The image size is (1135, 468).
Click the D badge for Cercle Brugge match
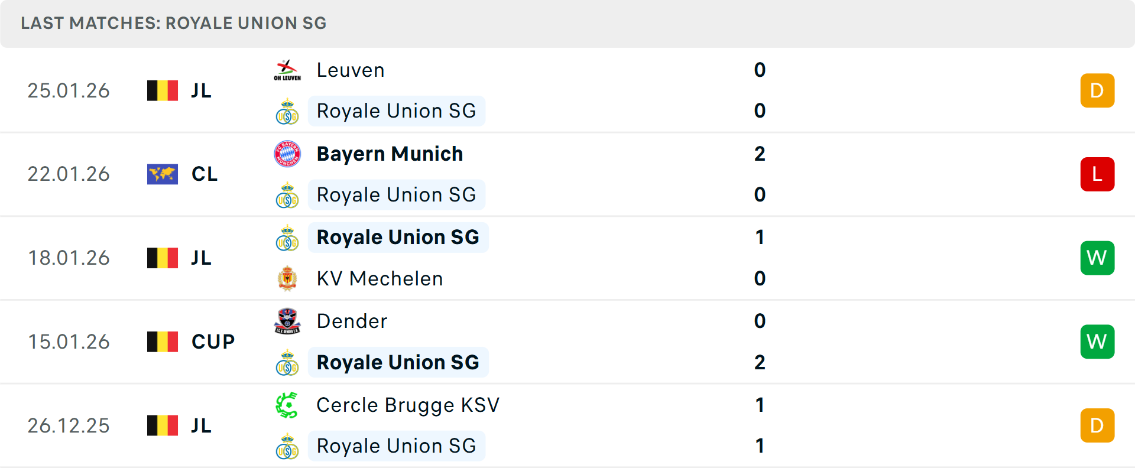point(1097,425)
